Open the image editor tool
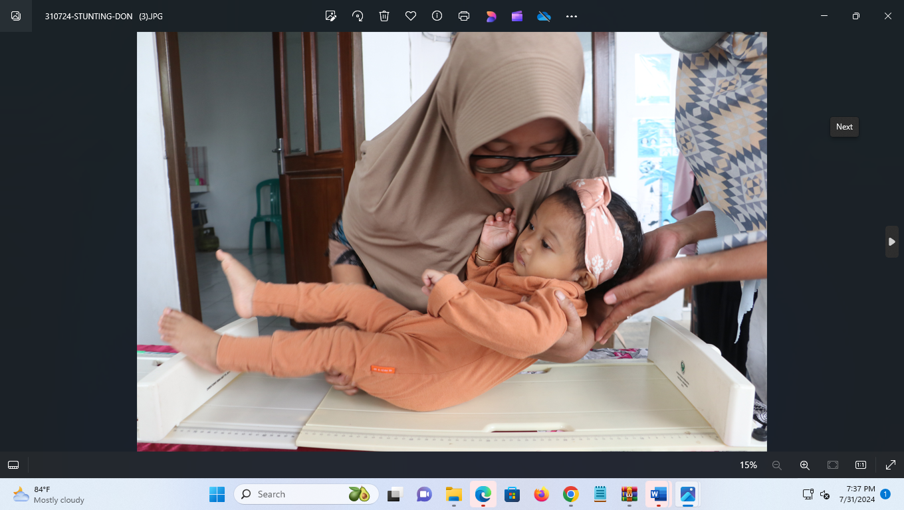Viewport: 904px width, 510px height. point(330,16)
